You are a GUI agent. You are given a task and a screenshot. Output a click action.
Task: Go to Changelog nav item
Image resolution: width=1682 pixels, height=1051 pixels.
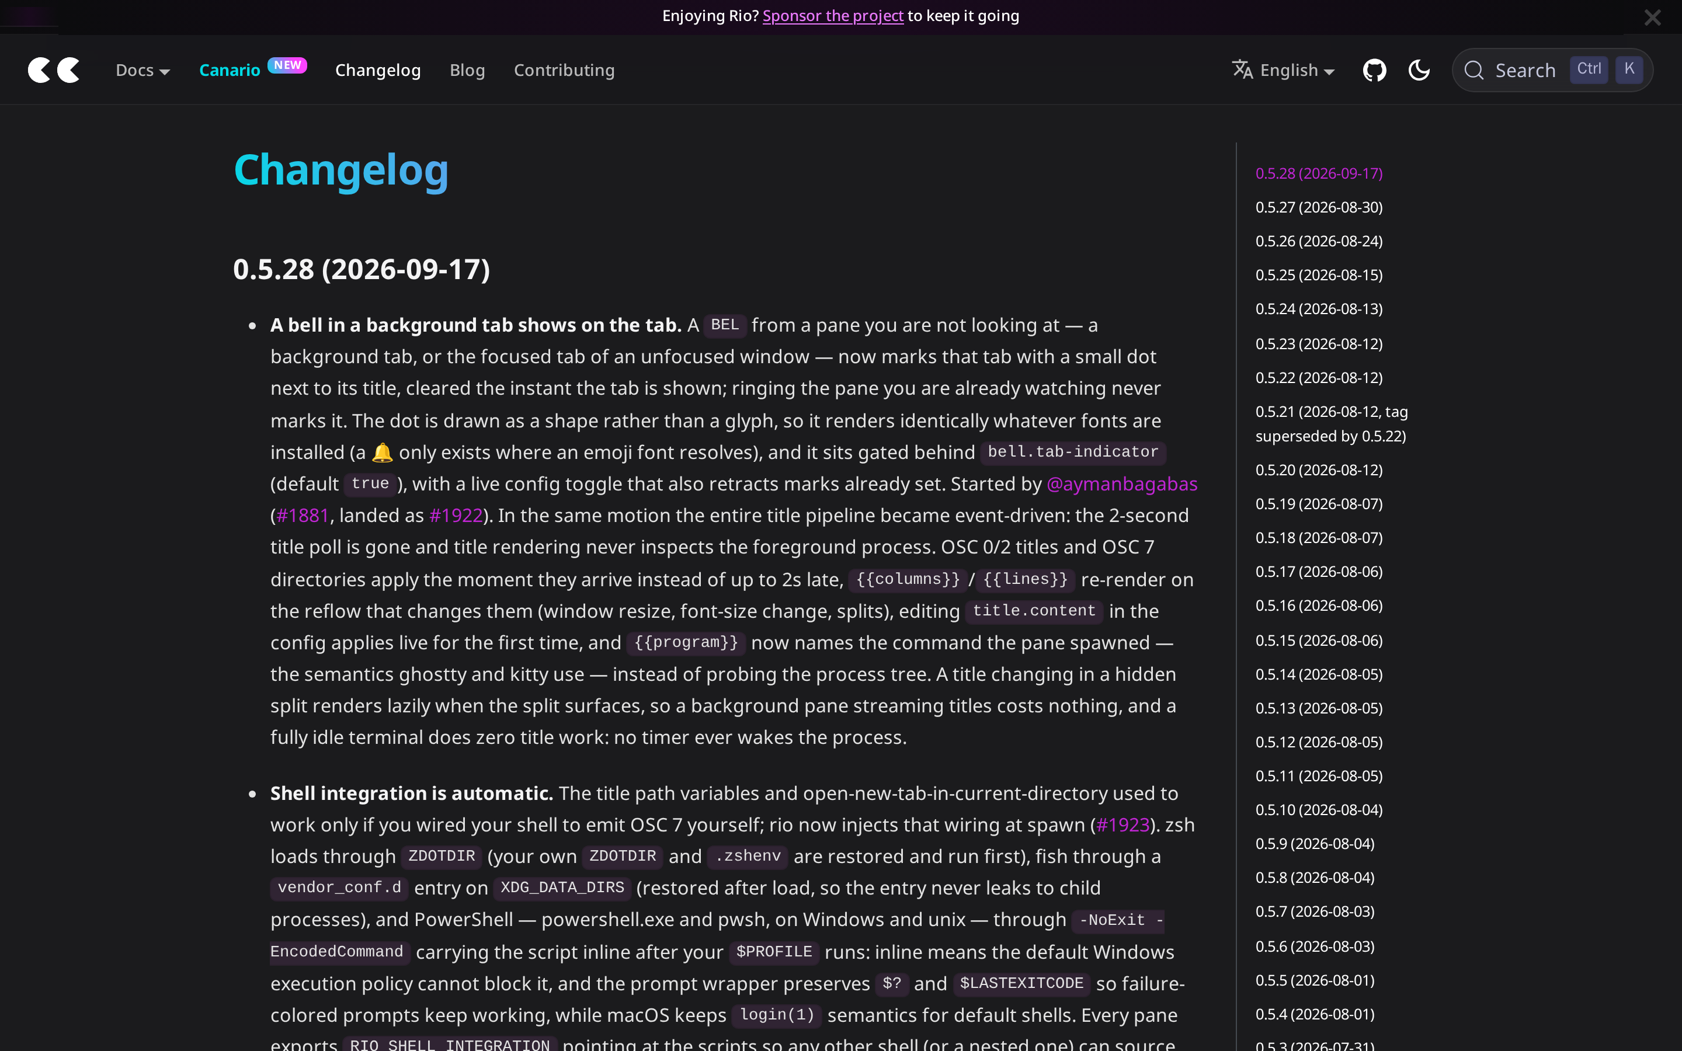(x=377, y=70)
